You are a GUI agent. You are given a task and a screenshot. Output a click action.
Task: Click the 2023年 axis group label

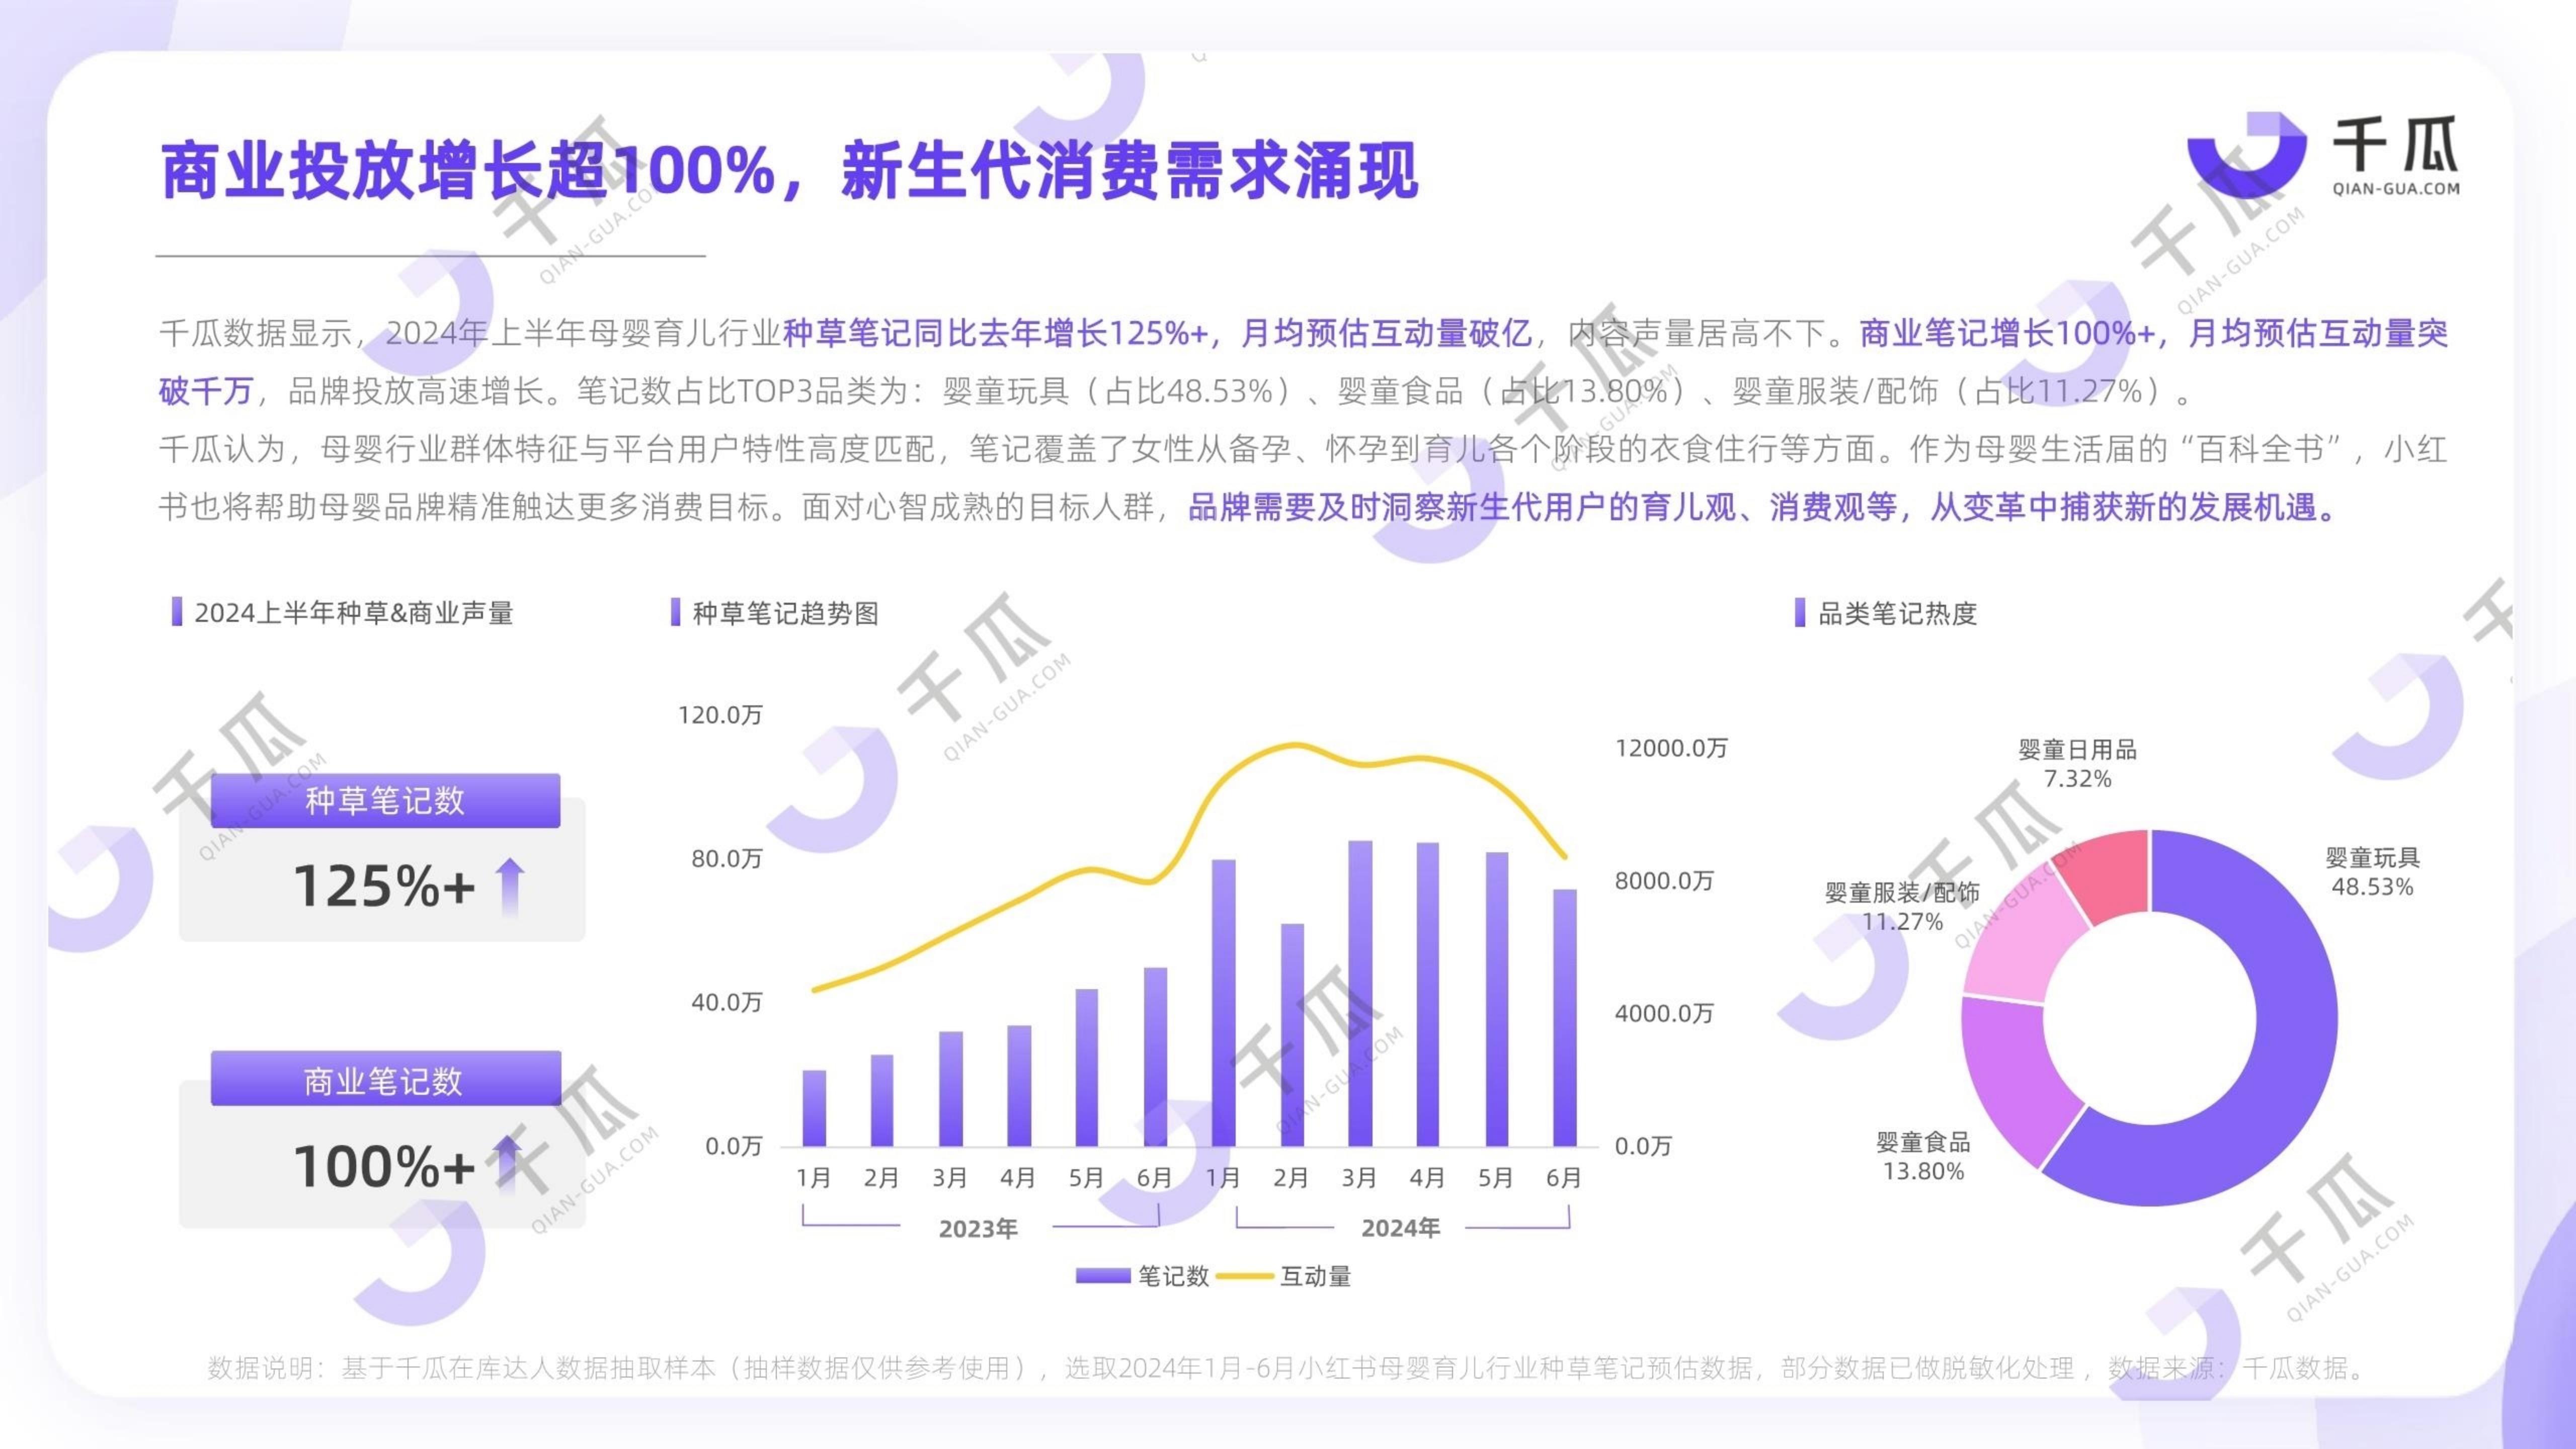978,1229
